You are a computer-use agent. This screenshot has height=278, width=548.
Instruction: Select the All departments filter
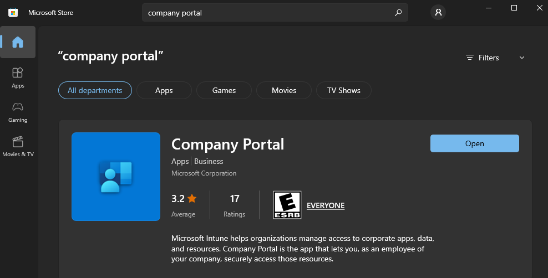pyautogui.click(x=95, y=90)
